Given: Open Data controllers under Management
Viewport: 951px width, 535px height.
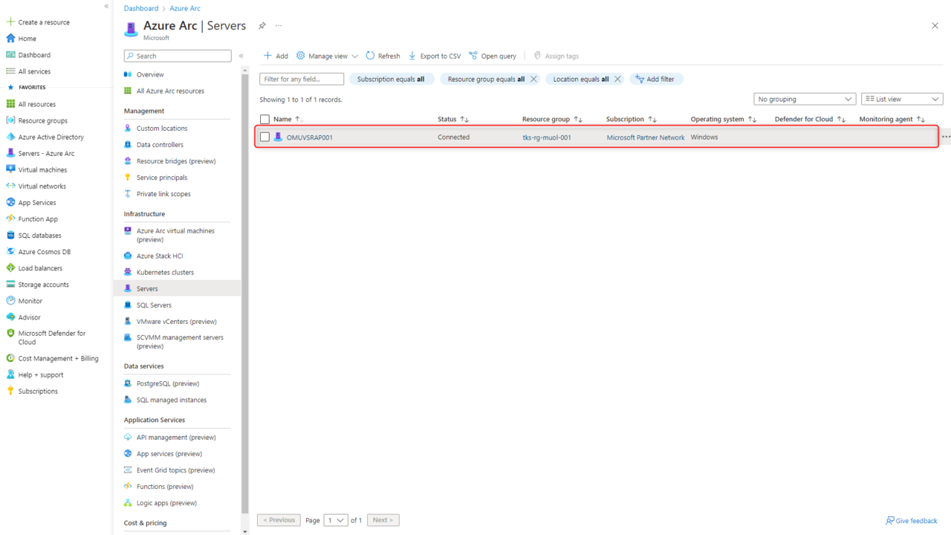Looking at the screenshot, I should [160, 145].
